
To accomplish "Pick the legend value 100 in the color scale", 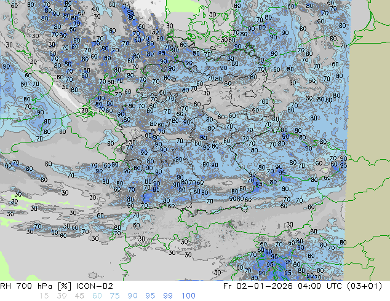I will pyautogui.click(x=188, y=296).
